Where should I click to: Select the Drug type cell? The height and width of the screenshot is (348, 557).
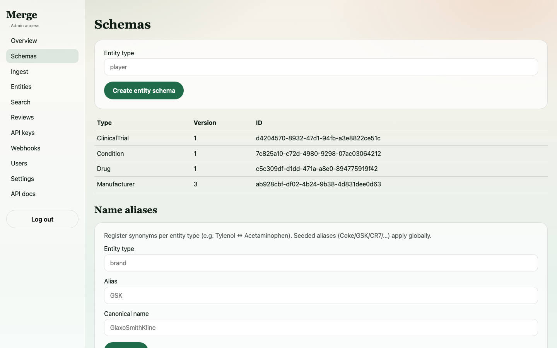(x=104, y=169)
